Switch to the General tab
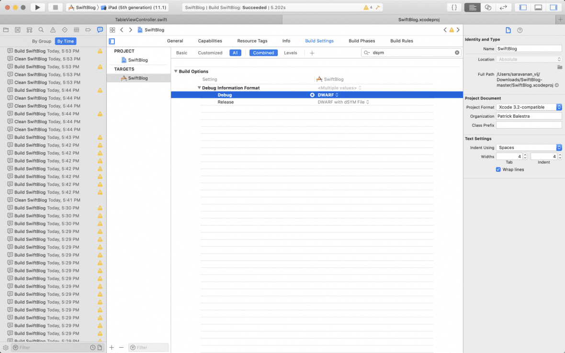The height and width of the screenshot is (353, 565). 175,41
